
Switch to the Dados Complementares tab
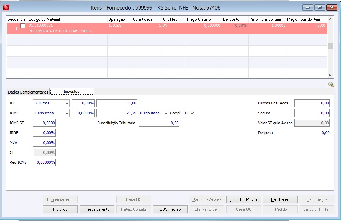(x=28, y=92)
